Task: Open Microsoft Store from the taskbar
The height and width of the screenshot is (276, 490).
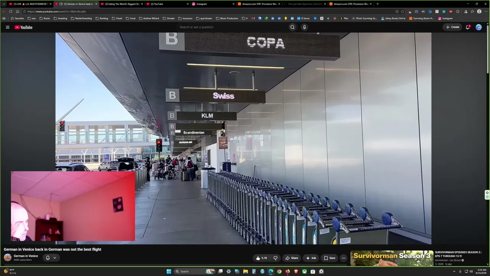Action: pos(313,271)
